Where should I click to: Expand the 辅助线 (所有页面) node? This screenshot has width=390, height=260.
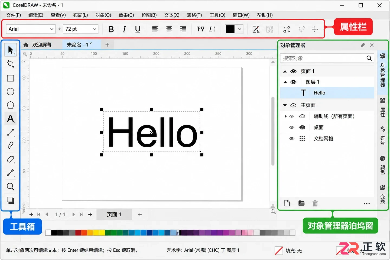click(285, 116)
